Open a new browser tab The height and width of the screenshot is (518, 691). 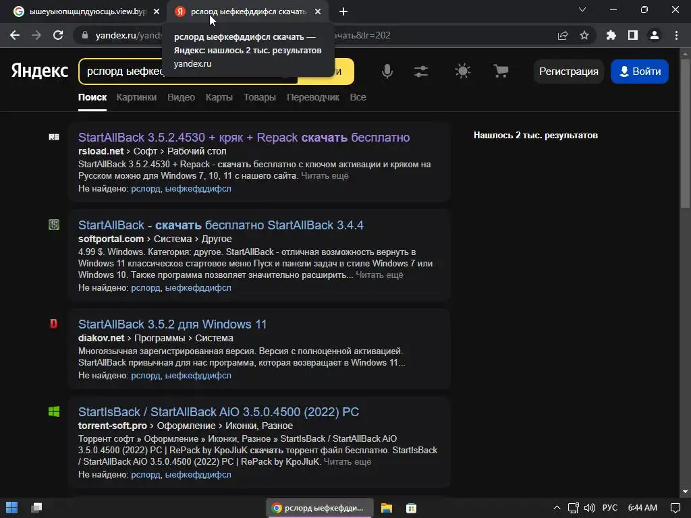coord(343,11)
